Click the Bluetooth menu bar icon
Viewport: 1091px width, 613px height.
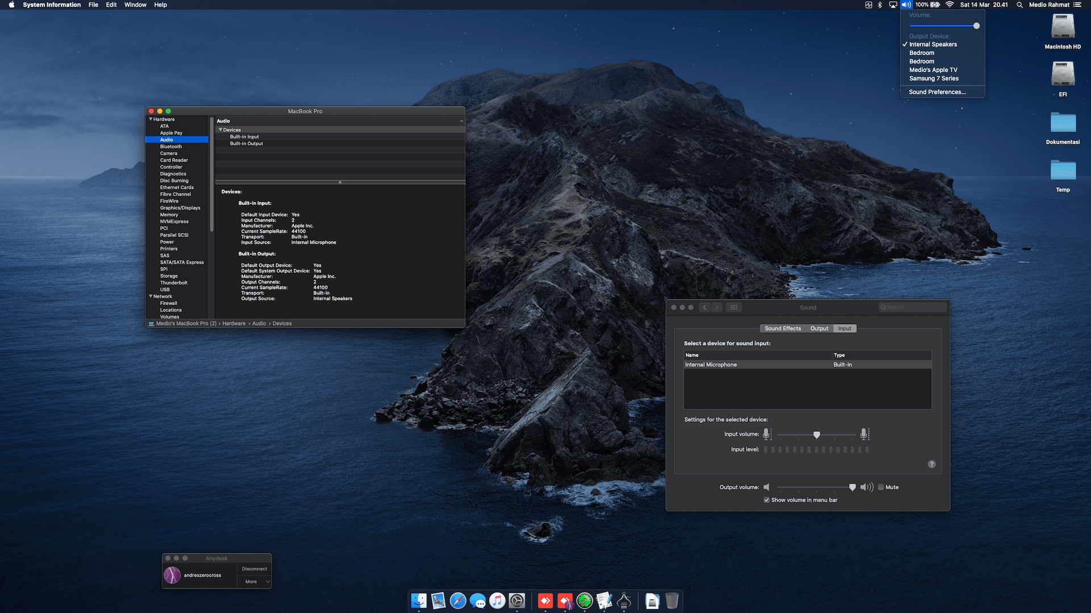point(880,5)
